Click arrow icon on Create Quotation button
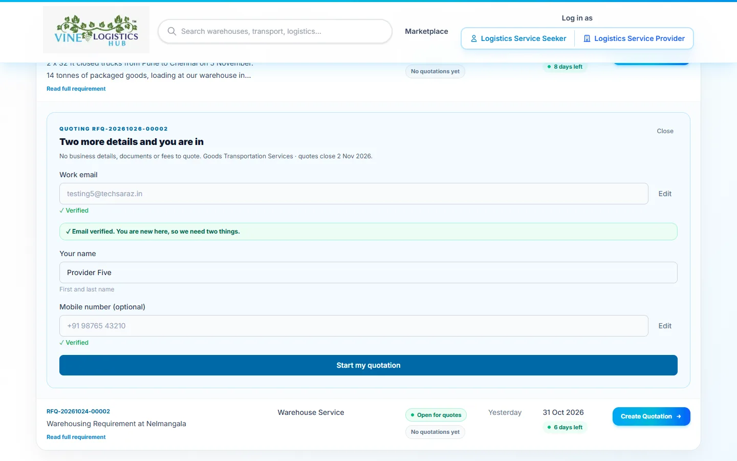This screenshot has width=737, height=461. coord(679,416)
